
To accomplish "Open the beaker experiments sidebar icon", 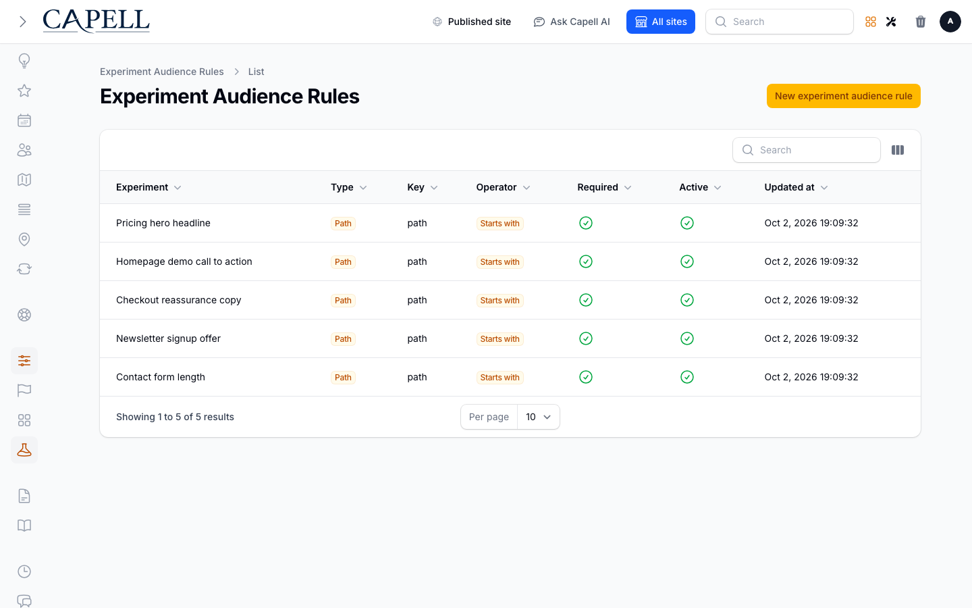I will click(x=24, y=450).
